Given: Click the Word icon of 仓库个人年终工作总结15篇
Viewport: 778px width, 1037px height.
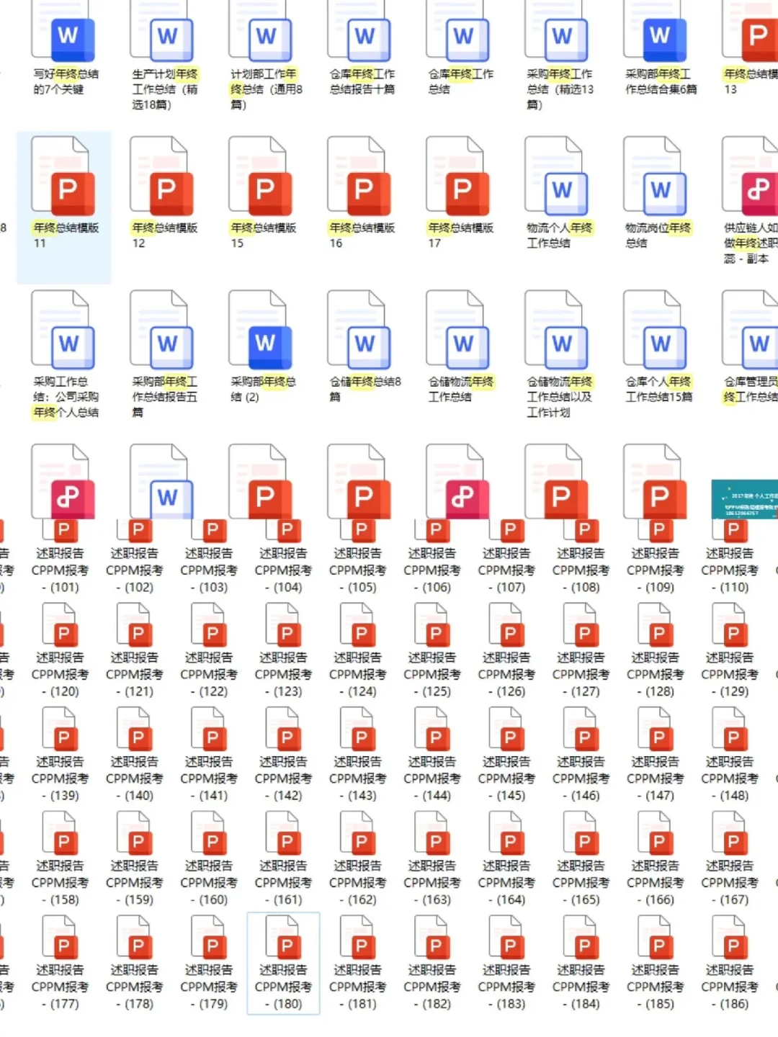Looking at the screenshot, I should click(656, 330).
